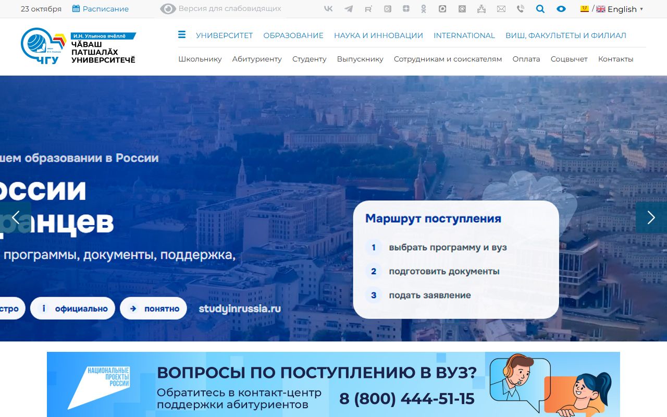
Task: Open the video play icon in the top bar
Action: [x=388, y=9]
